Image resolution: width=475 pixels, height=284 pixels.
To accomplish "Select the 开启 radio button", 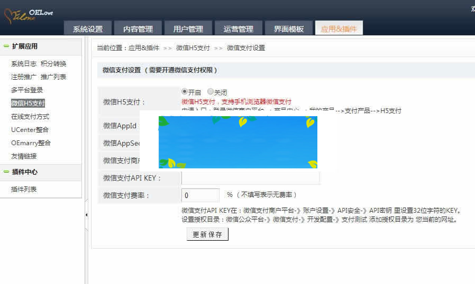I will [185, 91].
